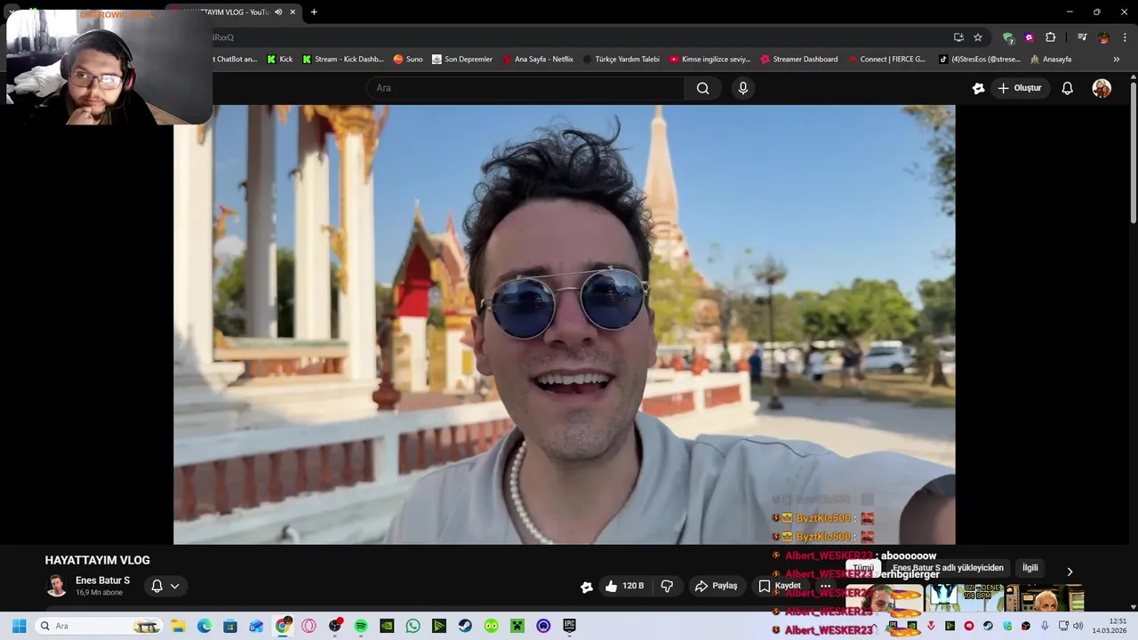
Task: Open the Streamer Dashboard bookmark
Action: 799,60
